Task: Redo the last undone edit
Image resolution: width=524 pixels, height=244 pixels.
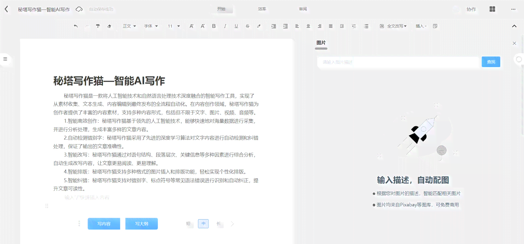Action: point(87,26)
